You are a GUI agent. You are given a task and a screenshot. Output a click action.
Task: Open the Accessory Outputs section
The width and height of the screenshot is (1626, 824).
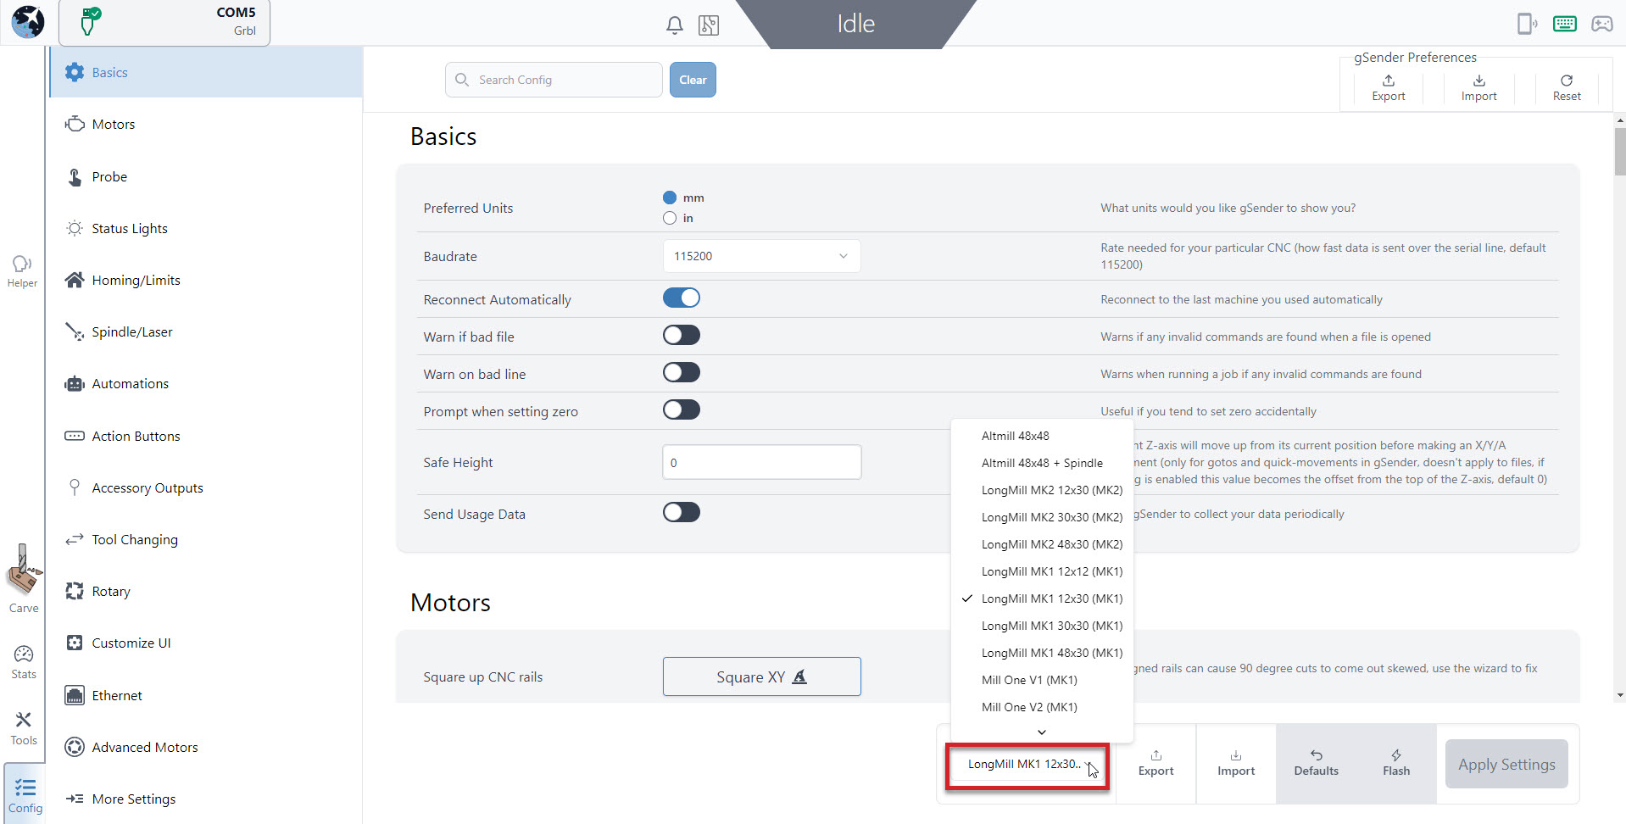(x=207, y=487)
